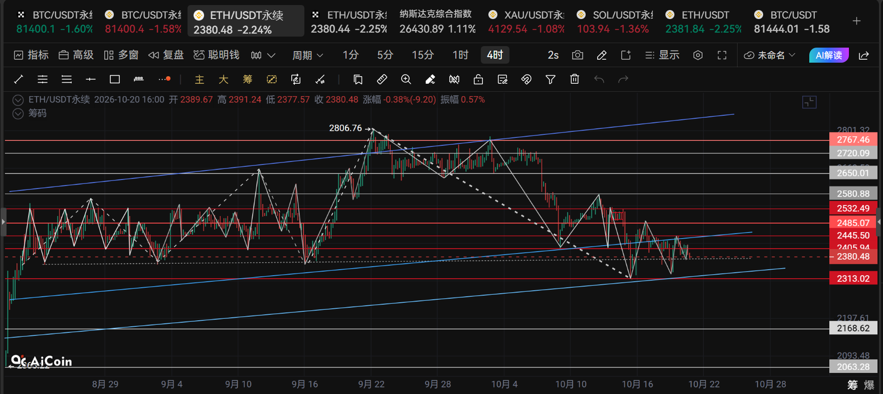This screenshot has width=883, height=394.
Task: Toggle the 筹 indicator in drawing bar
Action: coord(248,79)
